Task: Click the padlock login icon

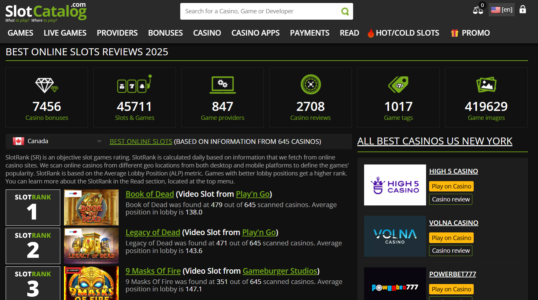Action: (x=523, y=10)
